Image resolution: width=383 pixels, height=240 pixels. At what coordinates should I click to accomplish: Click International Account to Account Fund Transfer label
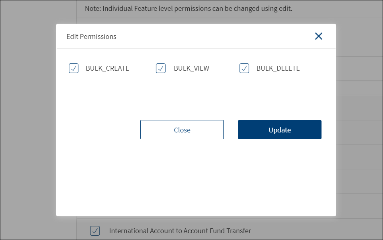(x=180, y=231)
